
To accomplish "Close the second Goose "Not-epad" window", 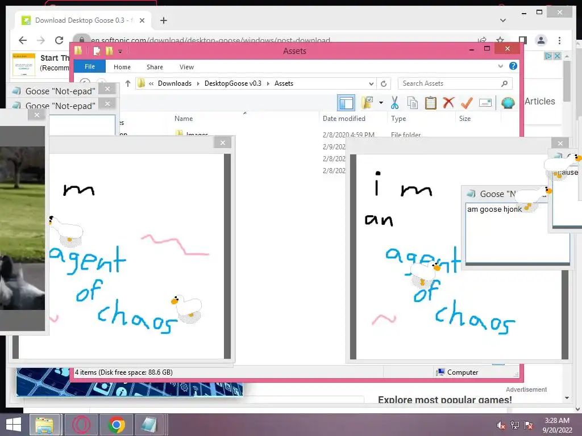I will pos(107,104).
